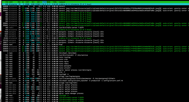Select the runsvdir process PID 551
The image size is (189, 102).
point(96,55)
